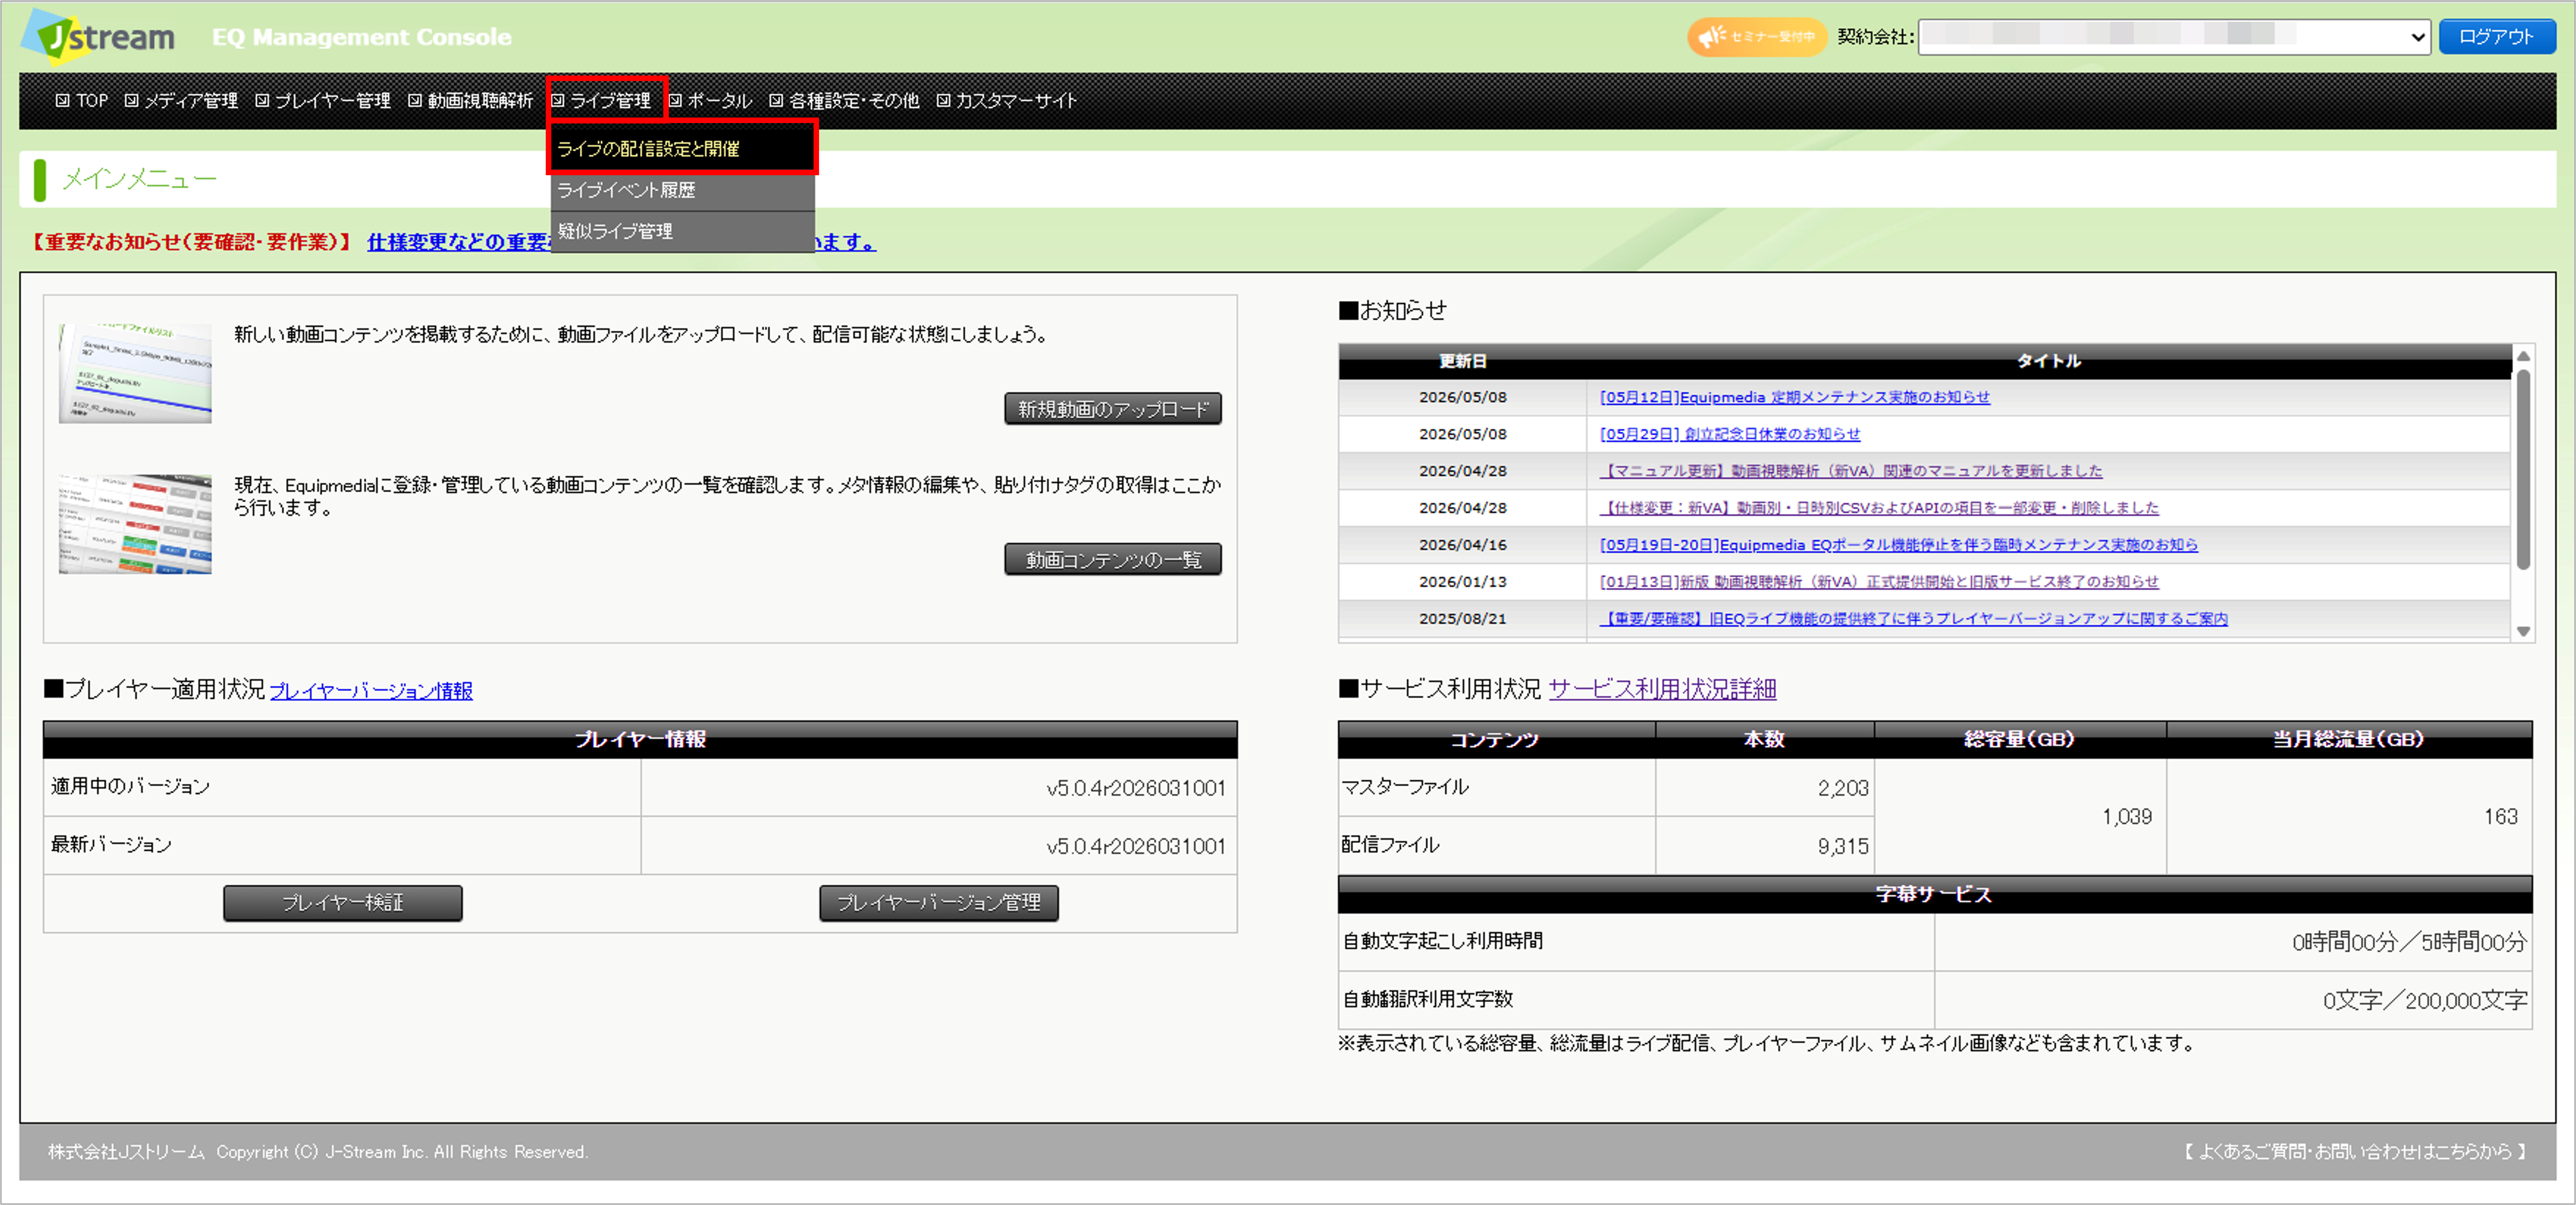Click the プレイヤーバージョン管理 button
This screenshot has height=1205, width=2576.
(939, 903)
